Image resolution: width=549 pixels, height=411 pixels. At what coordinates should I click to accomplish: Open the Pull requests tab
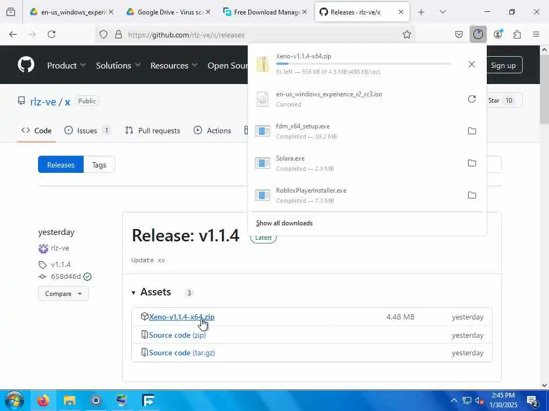point(153,131)
